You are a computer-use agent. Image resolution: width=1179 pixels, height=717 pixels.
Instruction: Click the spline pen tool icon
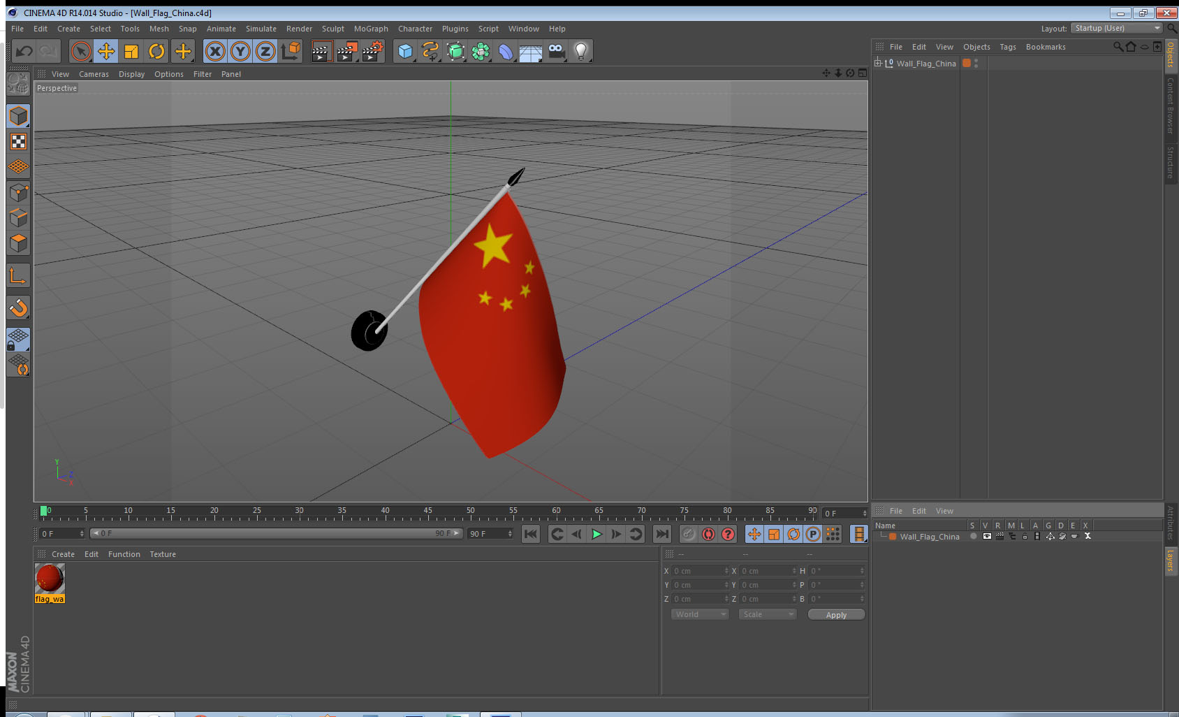(430, 51)
